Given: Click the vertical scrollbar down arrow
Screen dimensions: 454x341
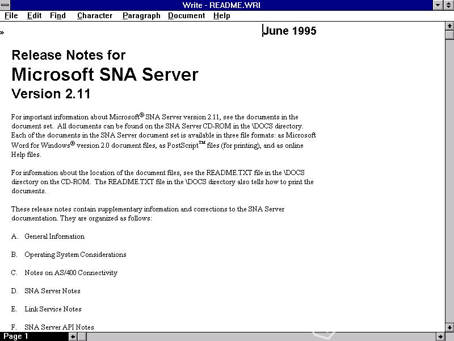Looking at the screenshot, I should click(449, 328).
